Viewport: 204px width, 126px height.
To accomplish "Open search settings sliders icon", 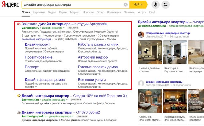I will [165, 5].
